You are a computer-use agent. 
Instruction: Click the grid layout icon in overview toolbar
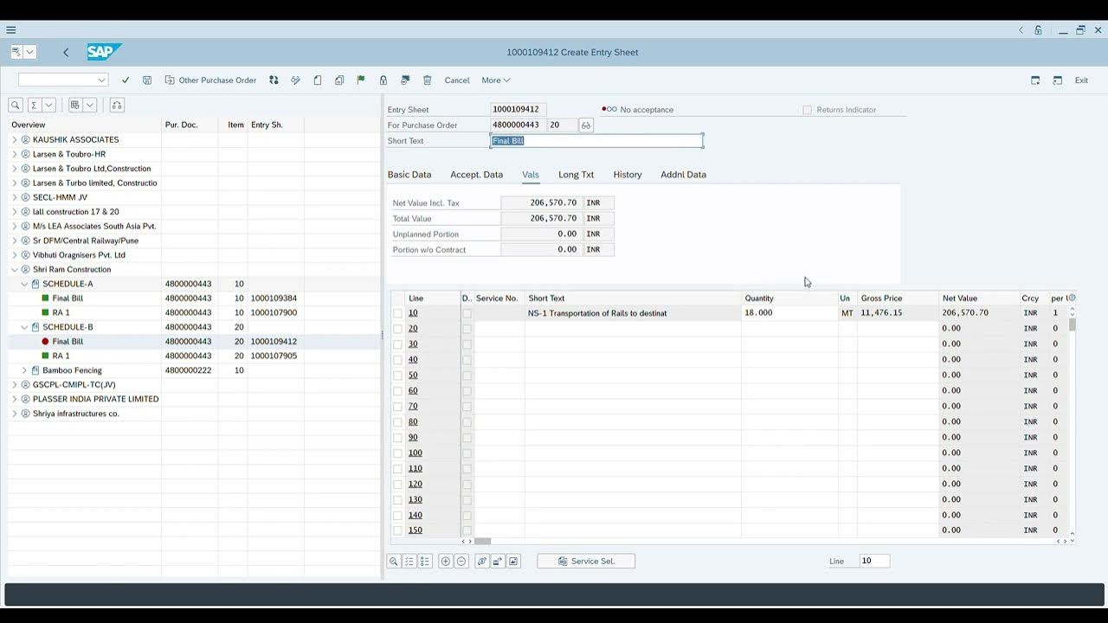[x=75, y=105]
